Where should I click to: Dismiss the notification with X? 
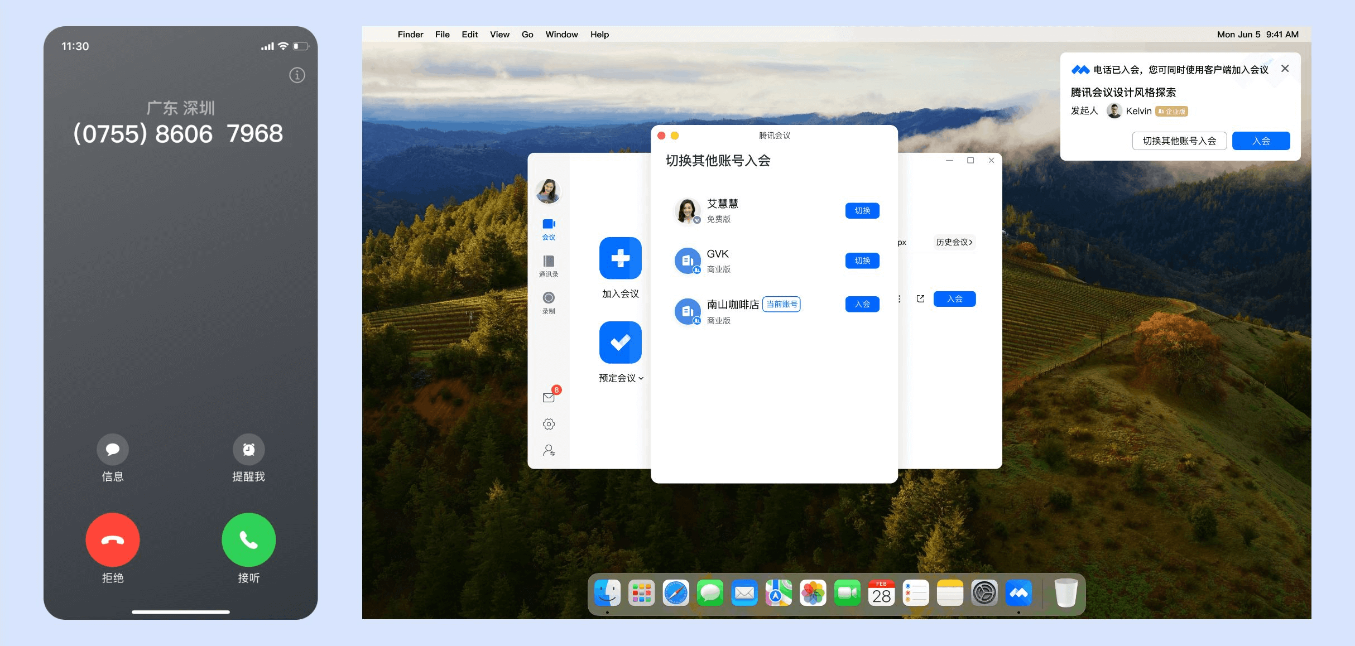coord(1285,69)
